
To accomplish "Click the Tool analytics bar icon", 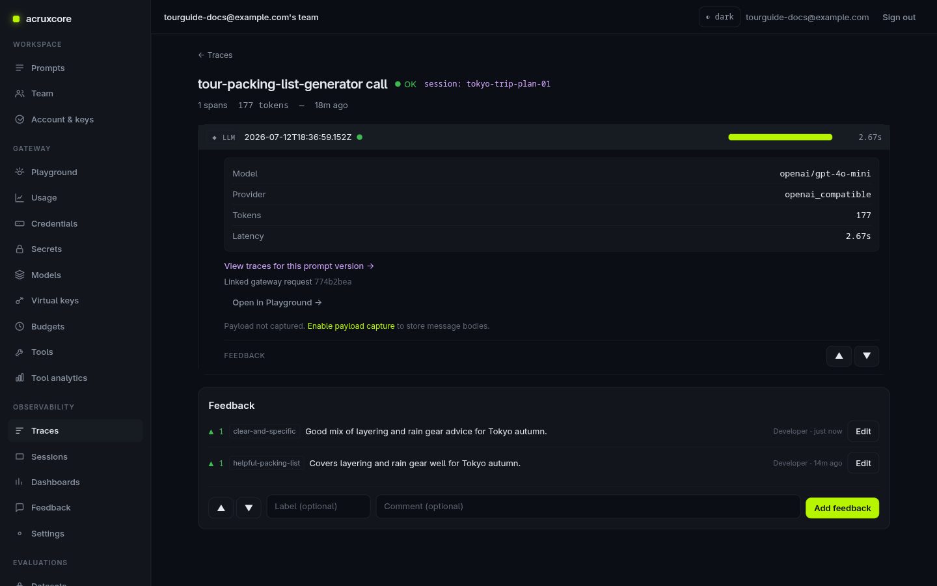I will 20,378.
